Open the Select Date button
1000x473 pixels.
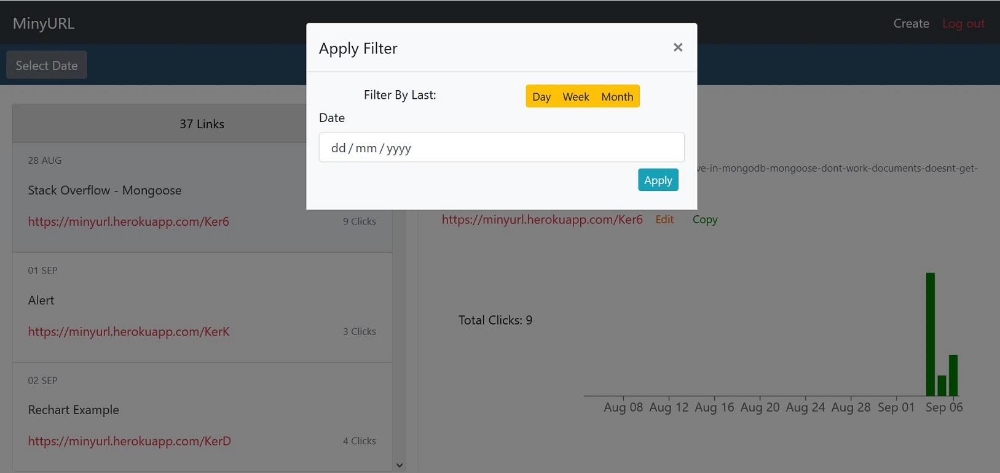pos(47,65)
